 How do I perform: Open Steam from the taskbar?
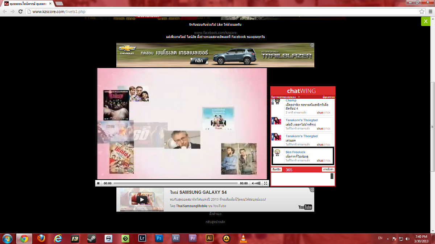91,239
